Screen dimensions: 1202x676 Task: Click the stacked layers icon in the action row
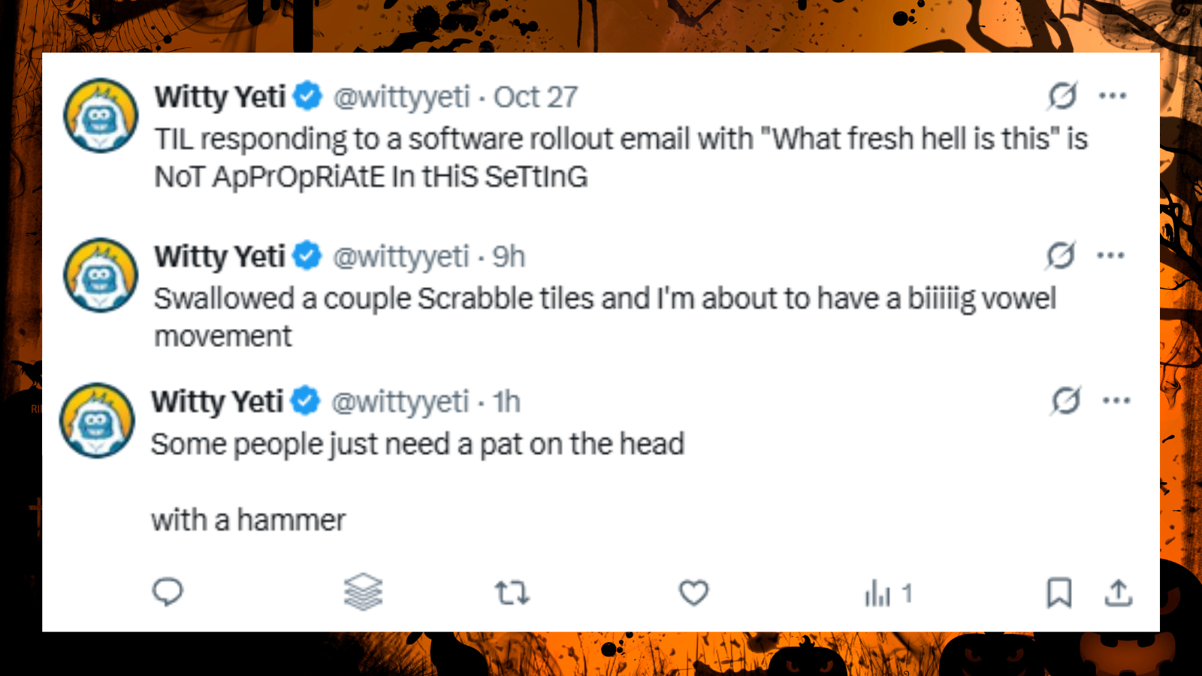[x=364, y=593]
